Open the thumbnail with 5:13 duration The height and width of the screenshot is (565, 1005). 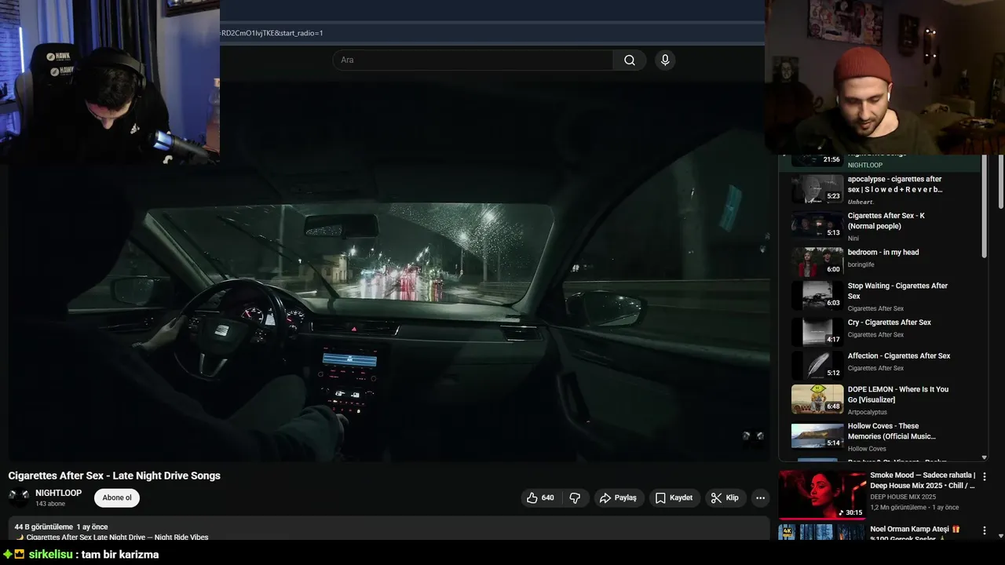click(x=817, y=225)
